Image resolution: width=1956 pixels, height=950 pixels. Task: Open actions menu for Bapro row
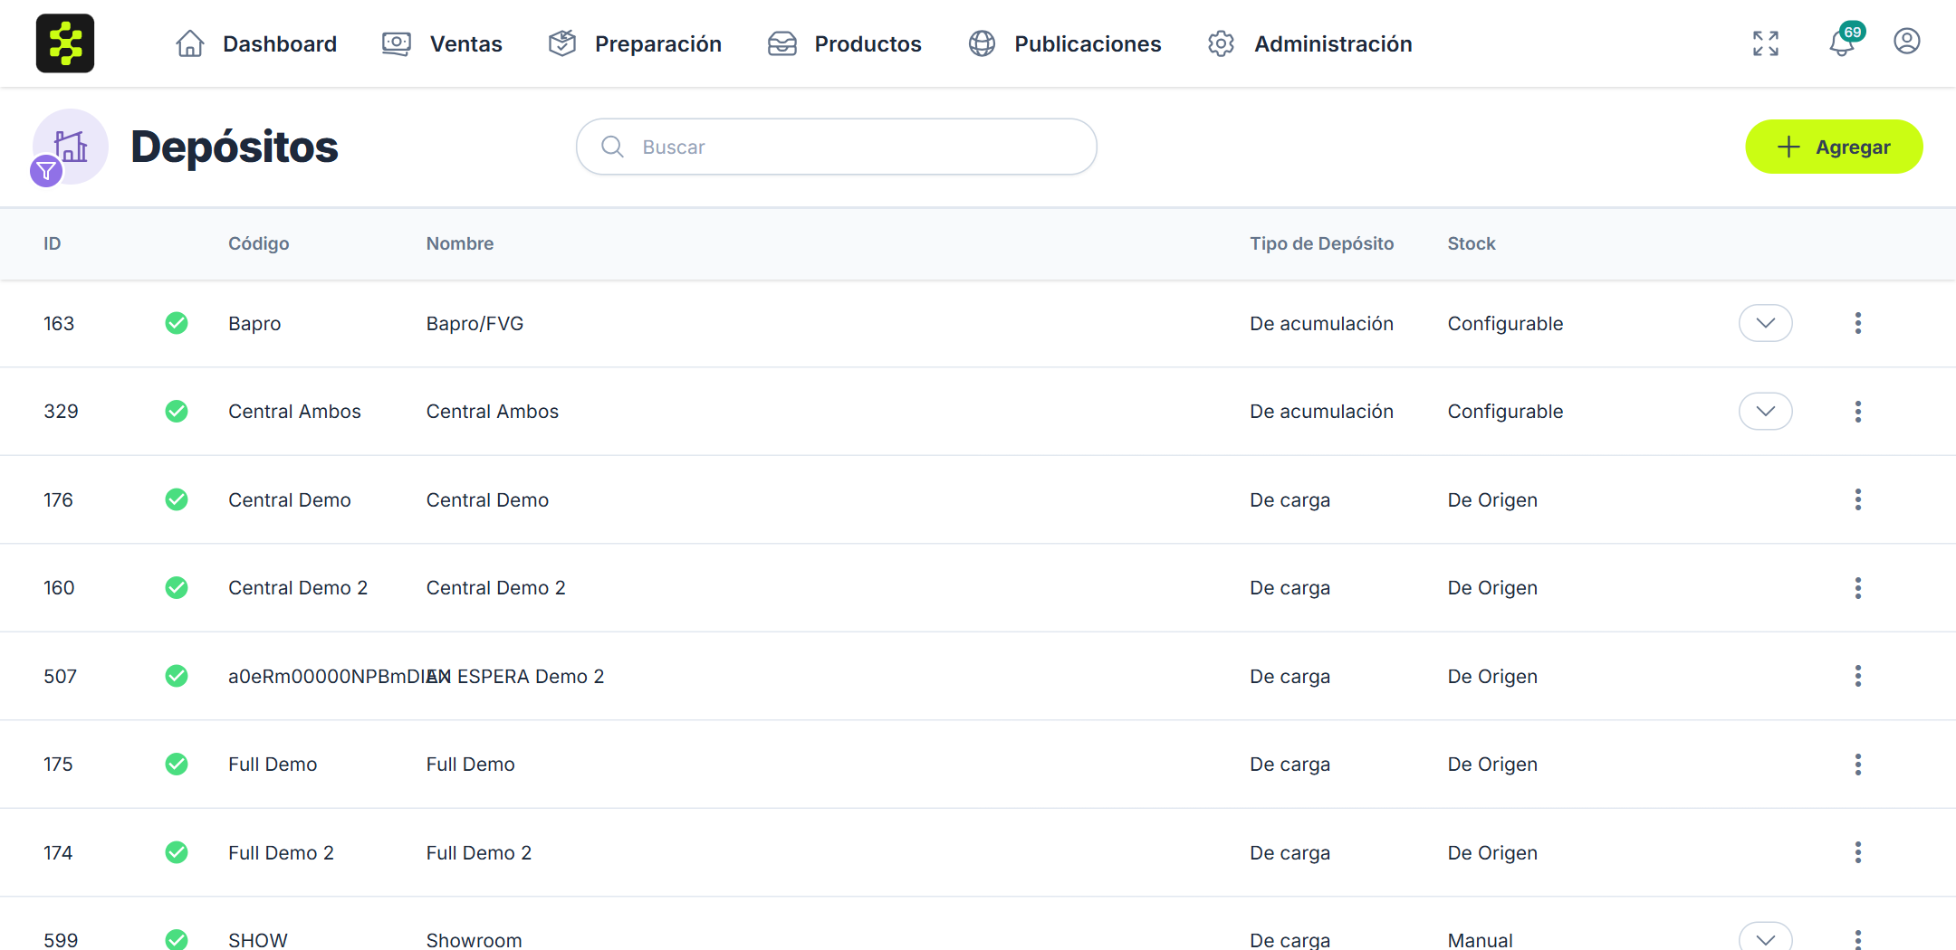click(x=1858, y=323)
